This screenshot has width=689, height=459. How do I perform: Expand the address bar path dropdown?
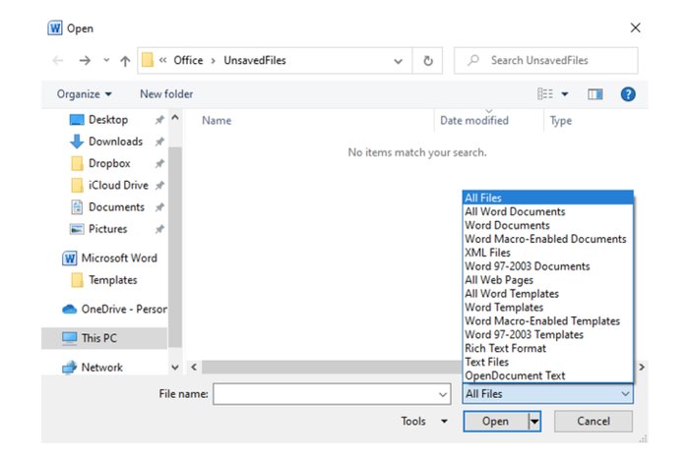(398, 61)
